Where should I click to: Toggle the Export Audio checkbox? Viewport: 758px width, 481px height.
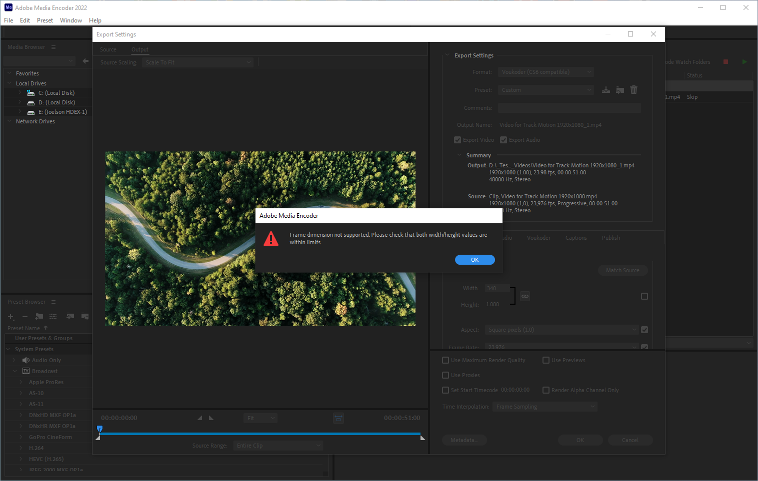(x=503, y=140)
